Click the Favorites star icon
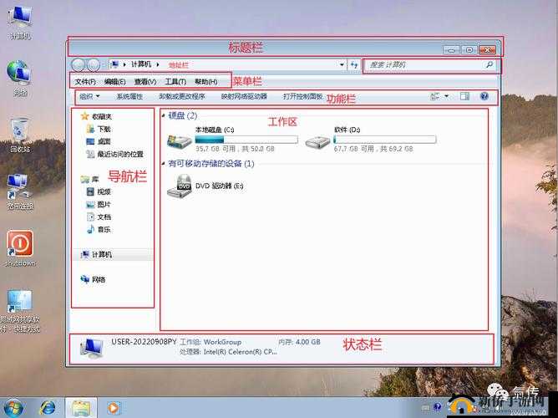The height and width of the screenshot is (418, 558). 84,116
